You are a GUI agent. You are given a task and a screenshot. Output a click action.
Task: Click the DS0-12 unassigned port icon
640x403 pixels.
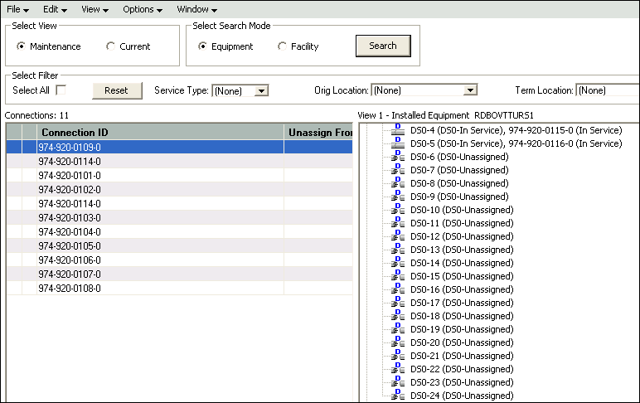pos(398,236)
